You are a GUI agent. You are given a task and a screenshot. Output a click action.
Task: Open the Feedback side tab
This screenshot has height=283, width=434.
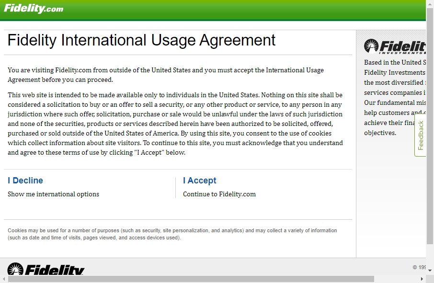420,136
